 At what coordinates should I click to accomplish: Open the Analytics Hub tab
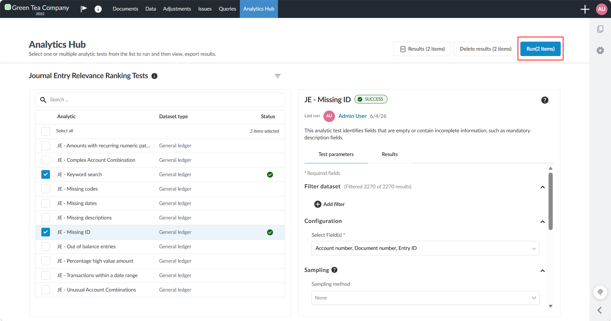[259, 9]
